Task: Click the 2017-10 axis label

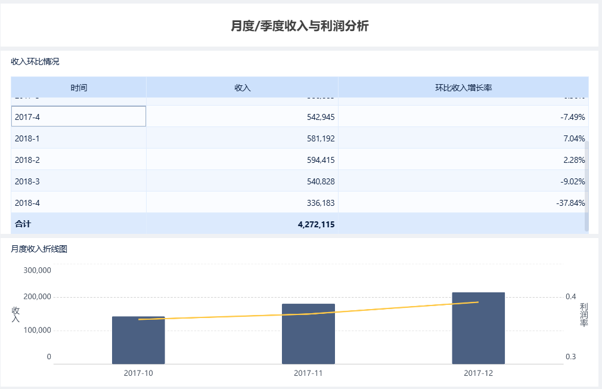Action: pos(138,373)
